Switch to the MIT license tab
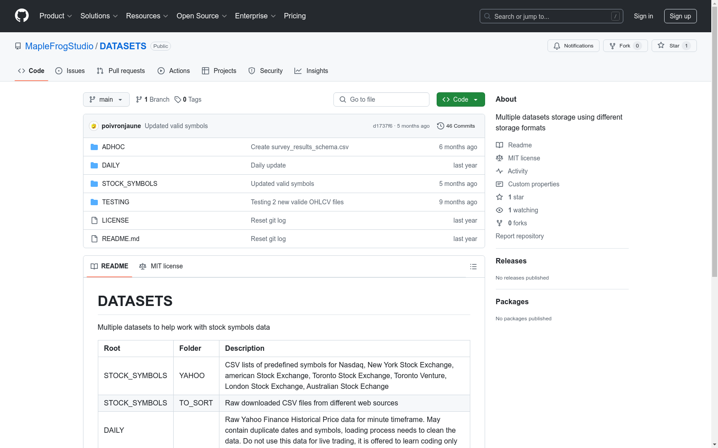This screenshot has width=718, height=448. [x=161, y=266]
